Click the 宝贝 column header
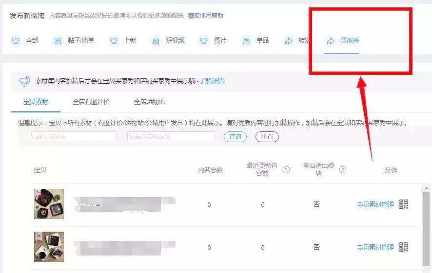This screenshot has width=432, height=273. tap(40, 170)
